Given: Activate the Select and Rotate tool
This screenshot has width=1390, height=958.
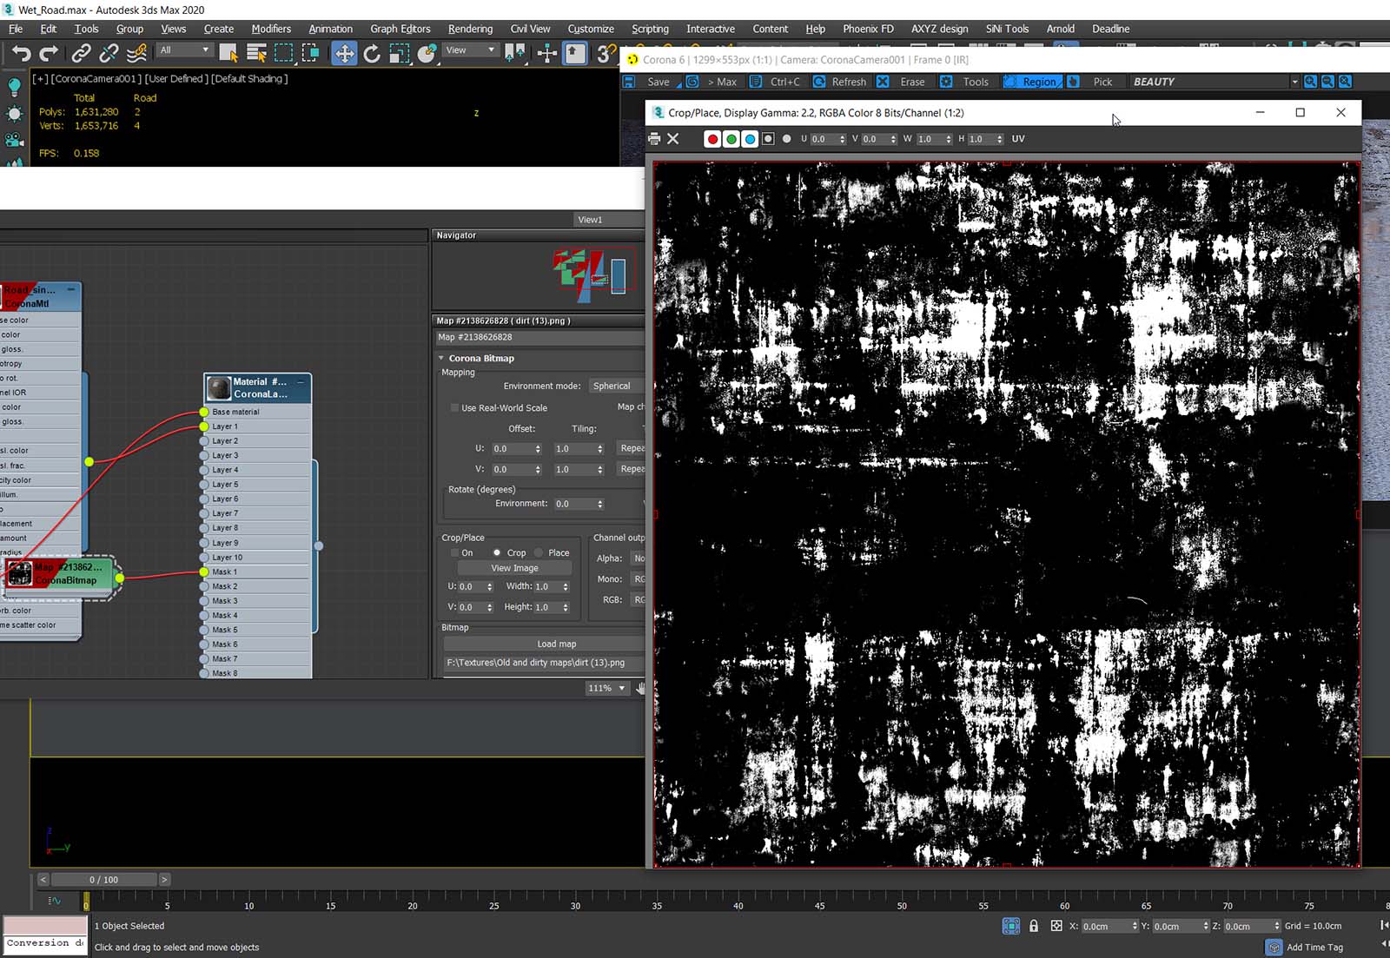Looking at the screenshot, I should 372,54.
